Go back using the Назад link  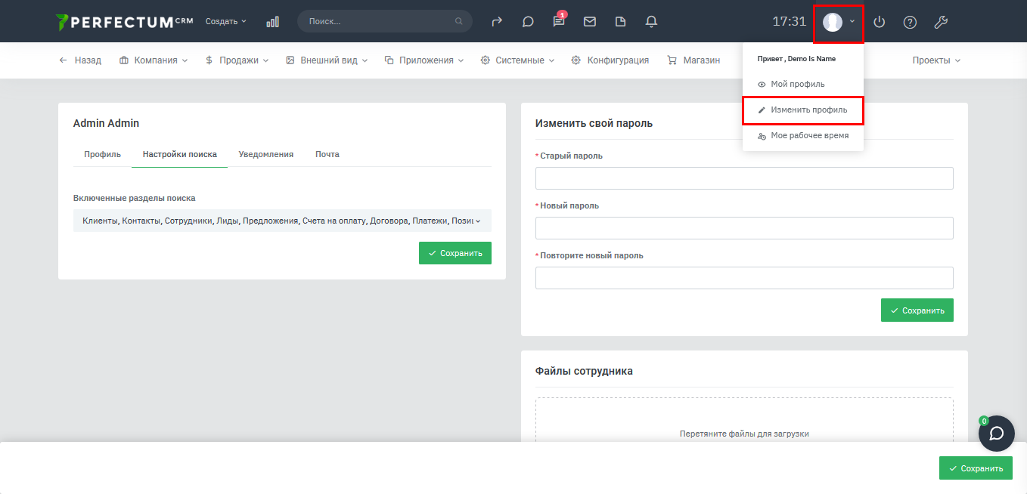click(80, 60)
